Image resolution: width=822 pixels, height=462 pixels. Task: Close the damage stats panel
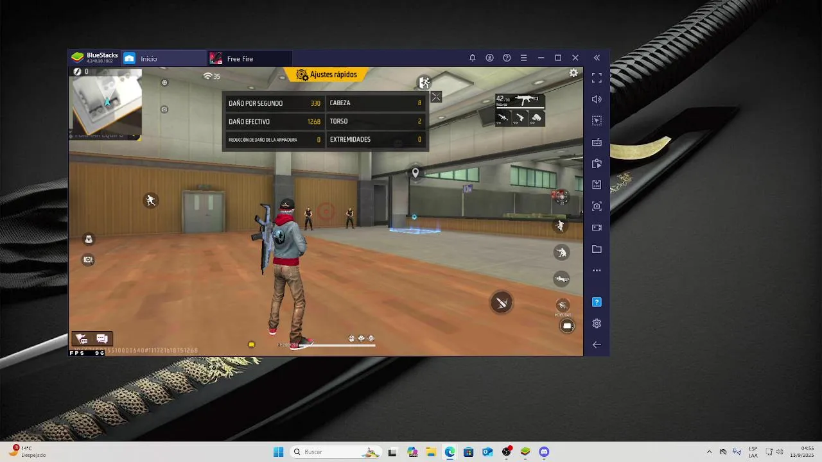tap(436, 97)
